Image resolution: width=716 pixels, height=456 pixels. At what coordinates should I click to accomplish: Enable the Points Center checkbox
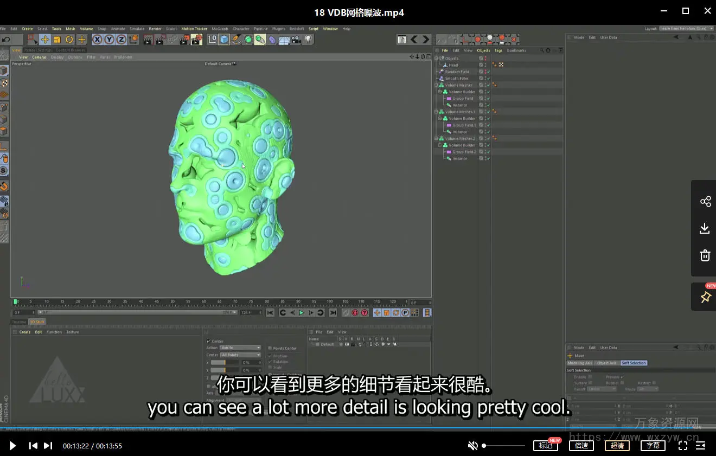point(270,348)
